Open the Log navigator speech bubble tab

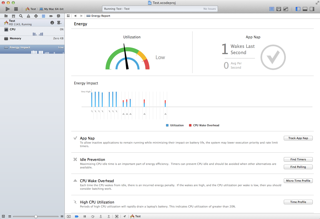(x=58, y=16)
